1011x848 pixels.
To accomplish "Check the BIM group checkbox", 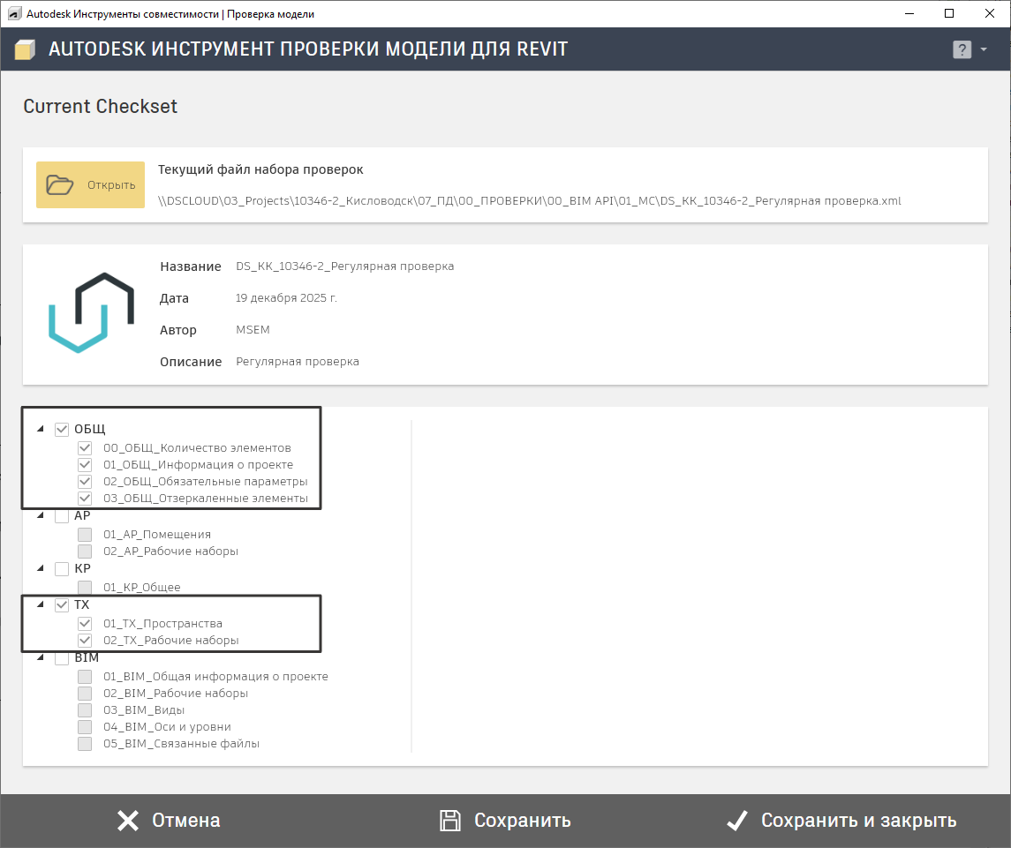I will pyautogui.click(x=62, y=658).
